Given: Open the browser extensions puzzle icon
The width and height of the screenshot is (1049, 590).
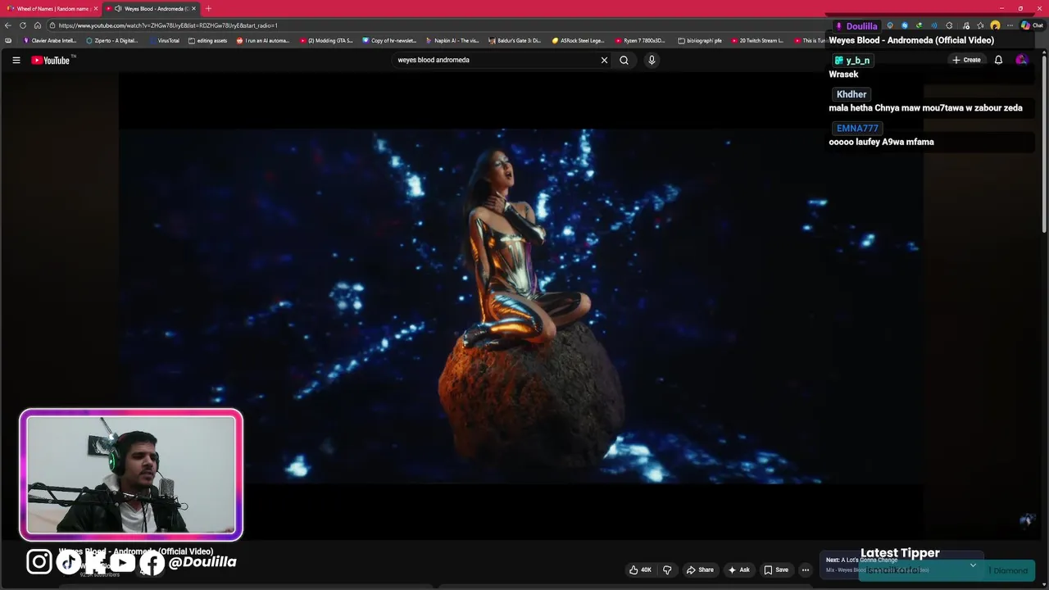Looking at the screenshot, I should coord(949,25).
